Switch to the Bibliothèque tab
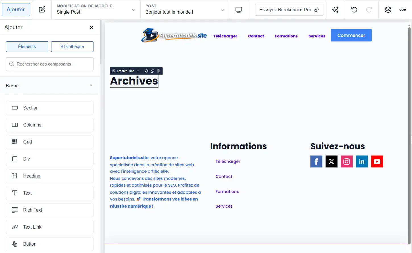The width and height of the screenshot is (412, 253). [72, 47]
